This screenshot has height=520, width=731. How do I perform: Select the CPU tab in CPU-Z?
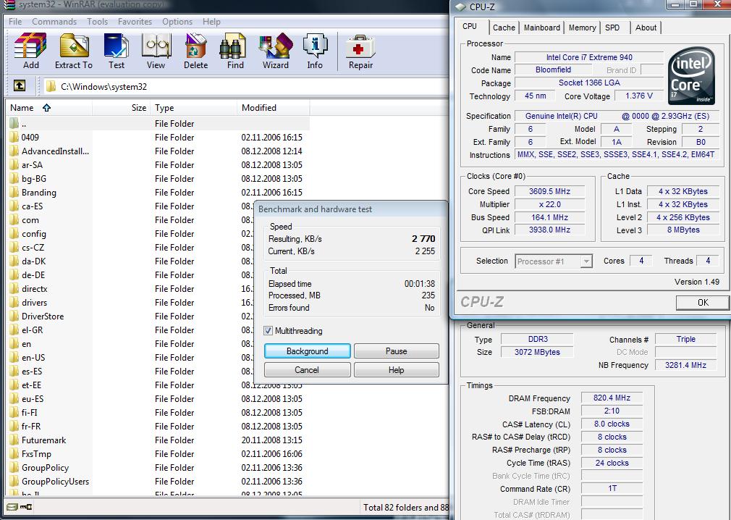click(470, 27)
